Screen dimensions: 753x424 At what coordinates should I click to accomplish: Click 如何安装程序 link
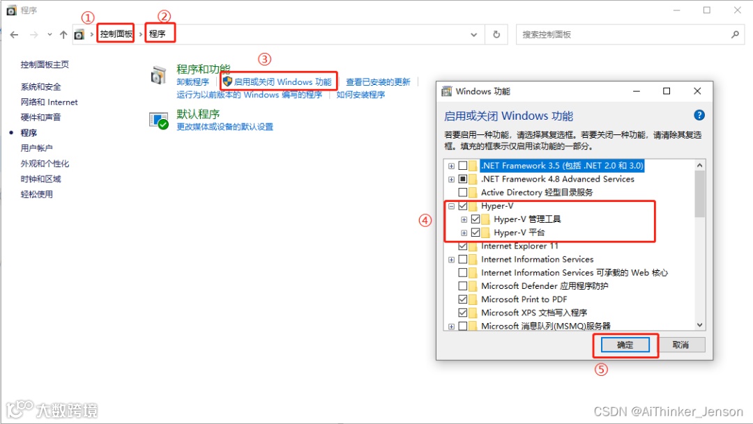click(360, 95)
